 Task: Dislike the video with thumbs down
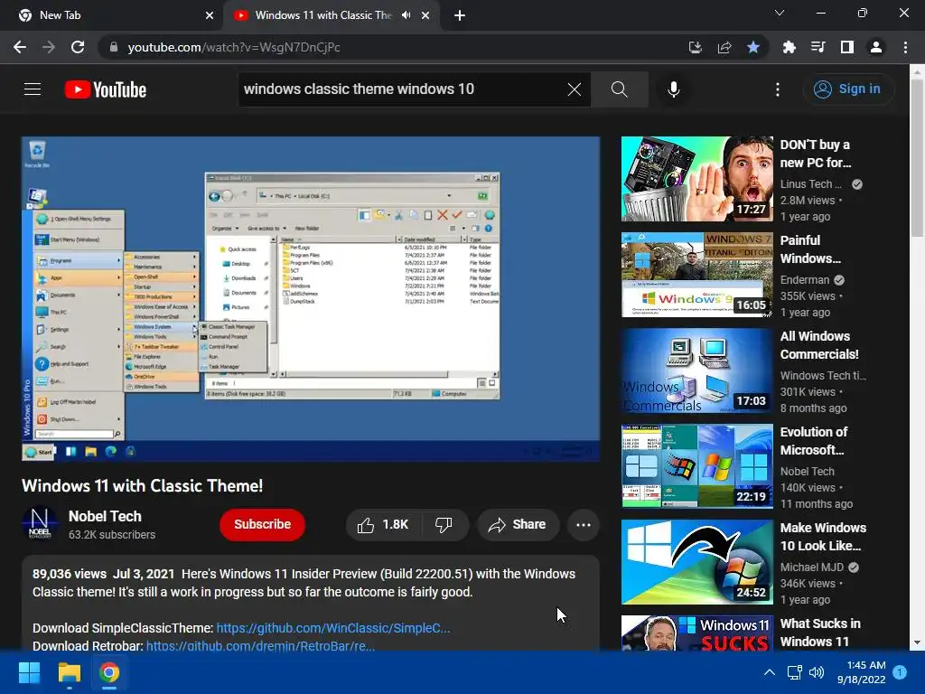[444, 525]
